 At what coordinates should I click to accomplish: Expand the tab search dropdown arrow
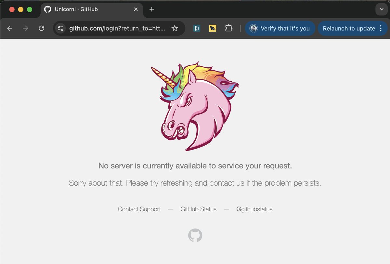click(x=382, y=9)
